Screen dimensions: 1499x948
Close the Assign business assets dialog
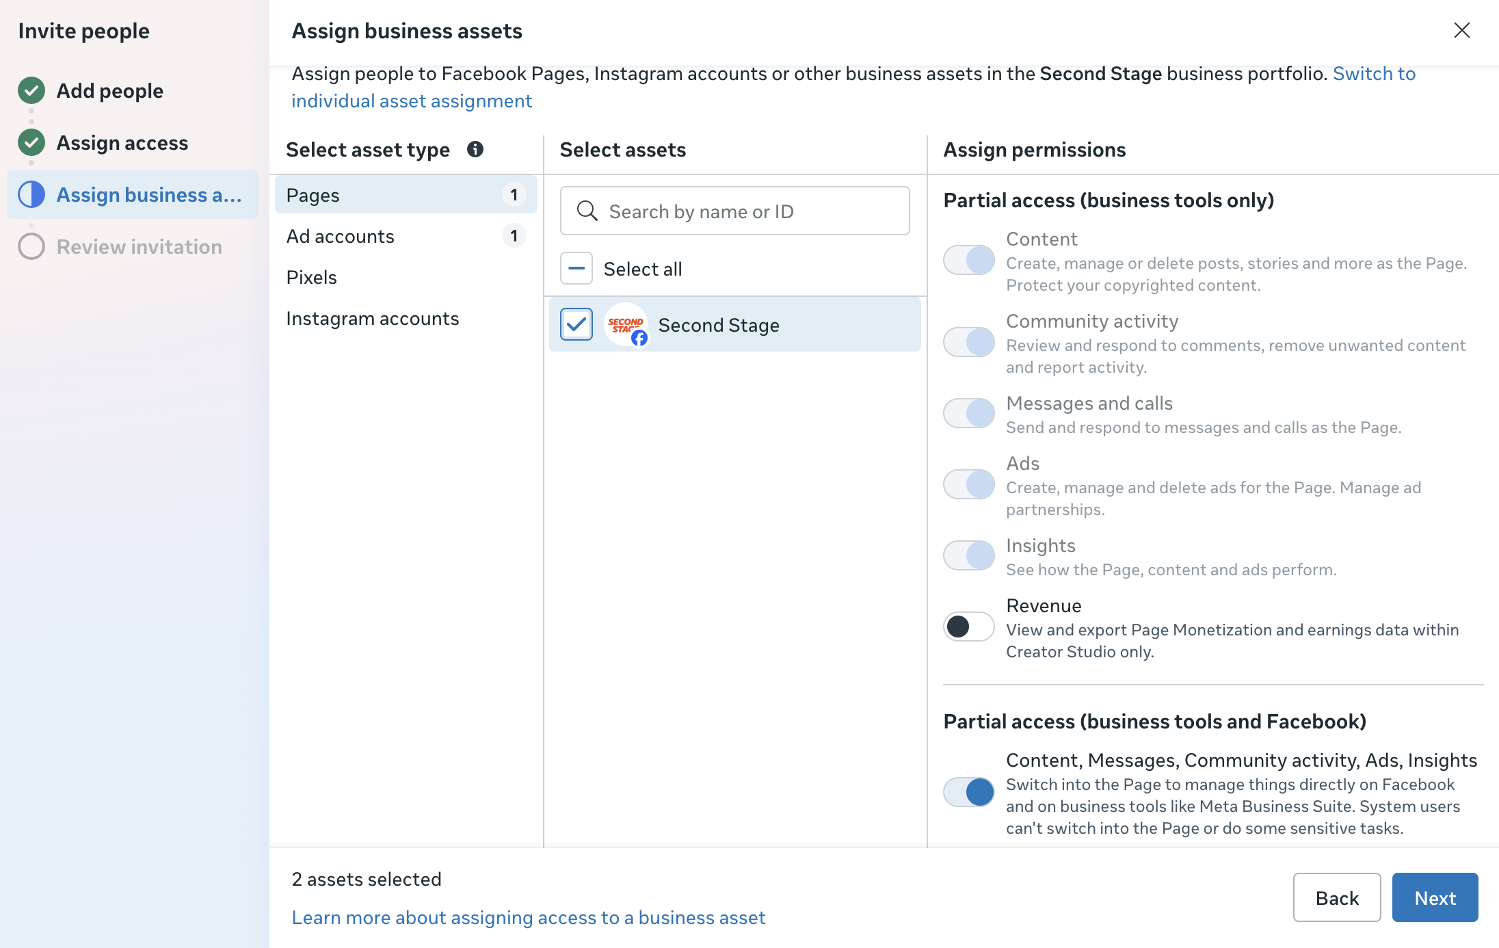[x=1461, y=30]
